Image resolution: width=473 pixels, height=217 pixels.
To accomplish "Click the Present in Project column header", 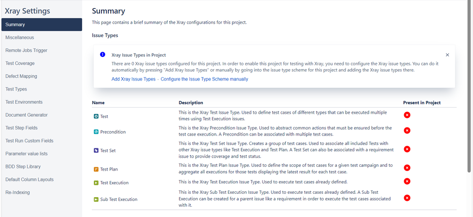I will [422, 102].
